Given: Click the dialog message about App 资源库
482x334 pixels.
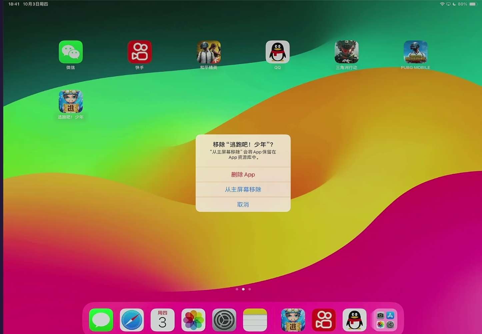Looking at the screenshot, I should 243,155.
